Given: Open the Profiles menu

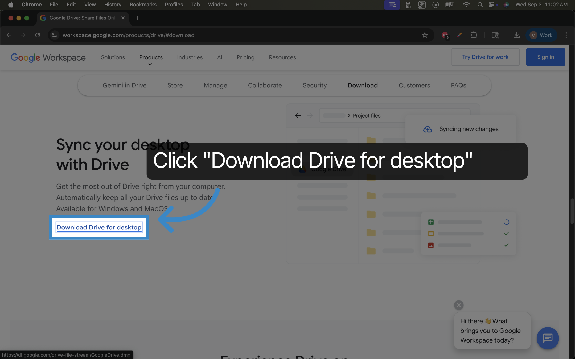Looking at the screenshot, I should tap(174, 5).
